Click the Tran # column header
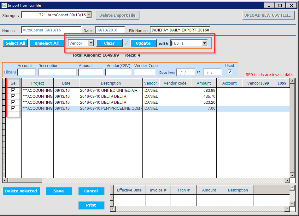 (184, 190)
